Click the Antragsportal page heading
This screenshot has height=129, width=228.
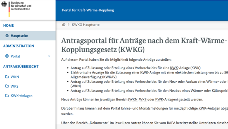click(x=144, y=45)
